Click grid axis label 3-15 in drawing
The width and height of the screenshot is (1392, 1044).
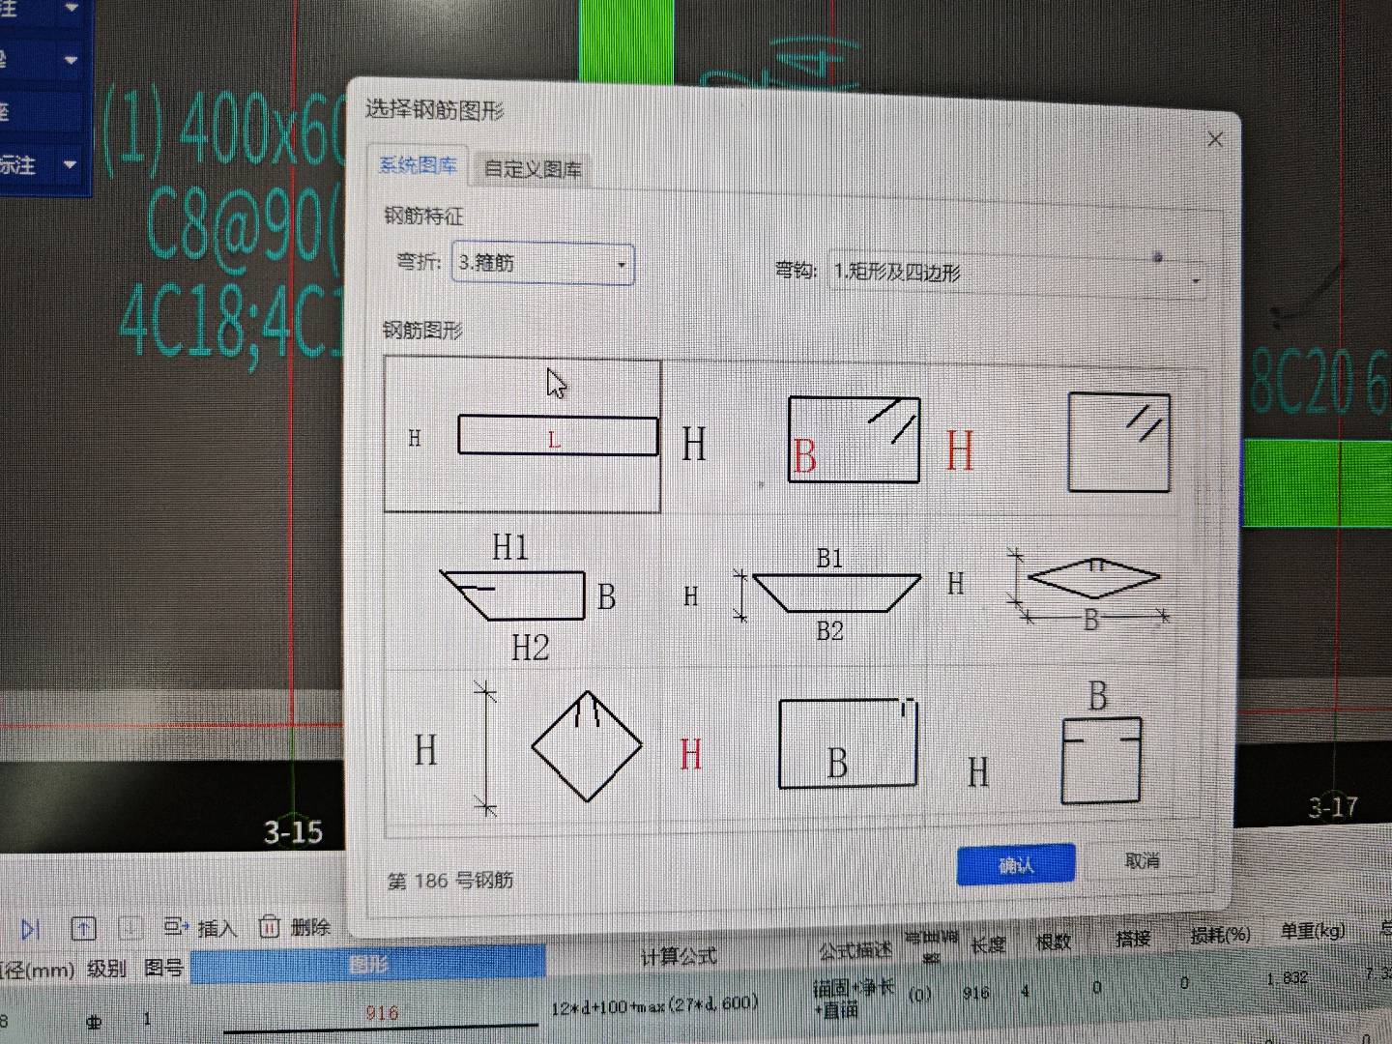pos(293,831)
